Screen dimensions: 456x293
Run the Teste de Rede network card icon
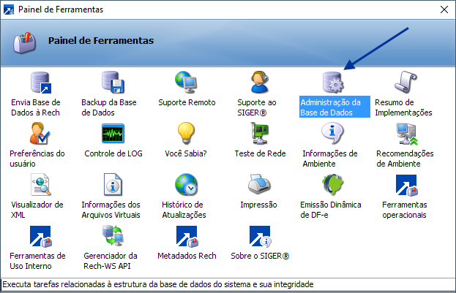tap(260, 134)
